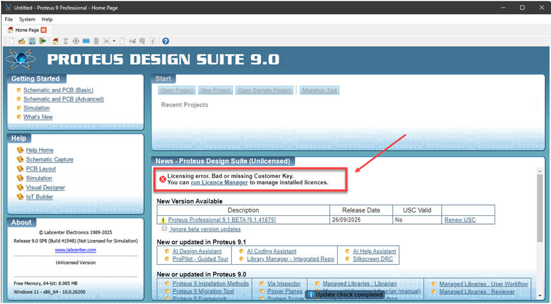Open the Simulation link in Getting Started
Viewport: 551px width, 304px height.
37,108
